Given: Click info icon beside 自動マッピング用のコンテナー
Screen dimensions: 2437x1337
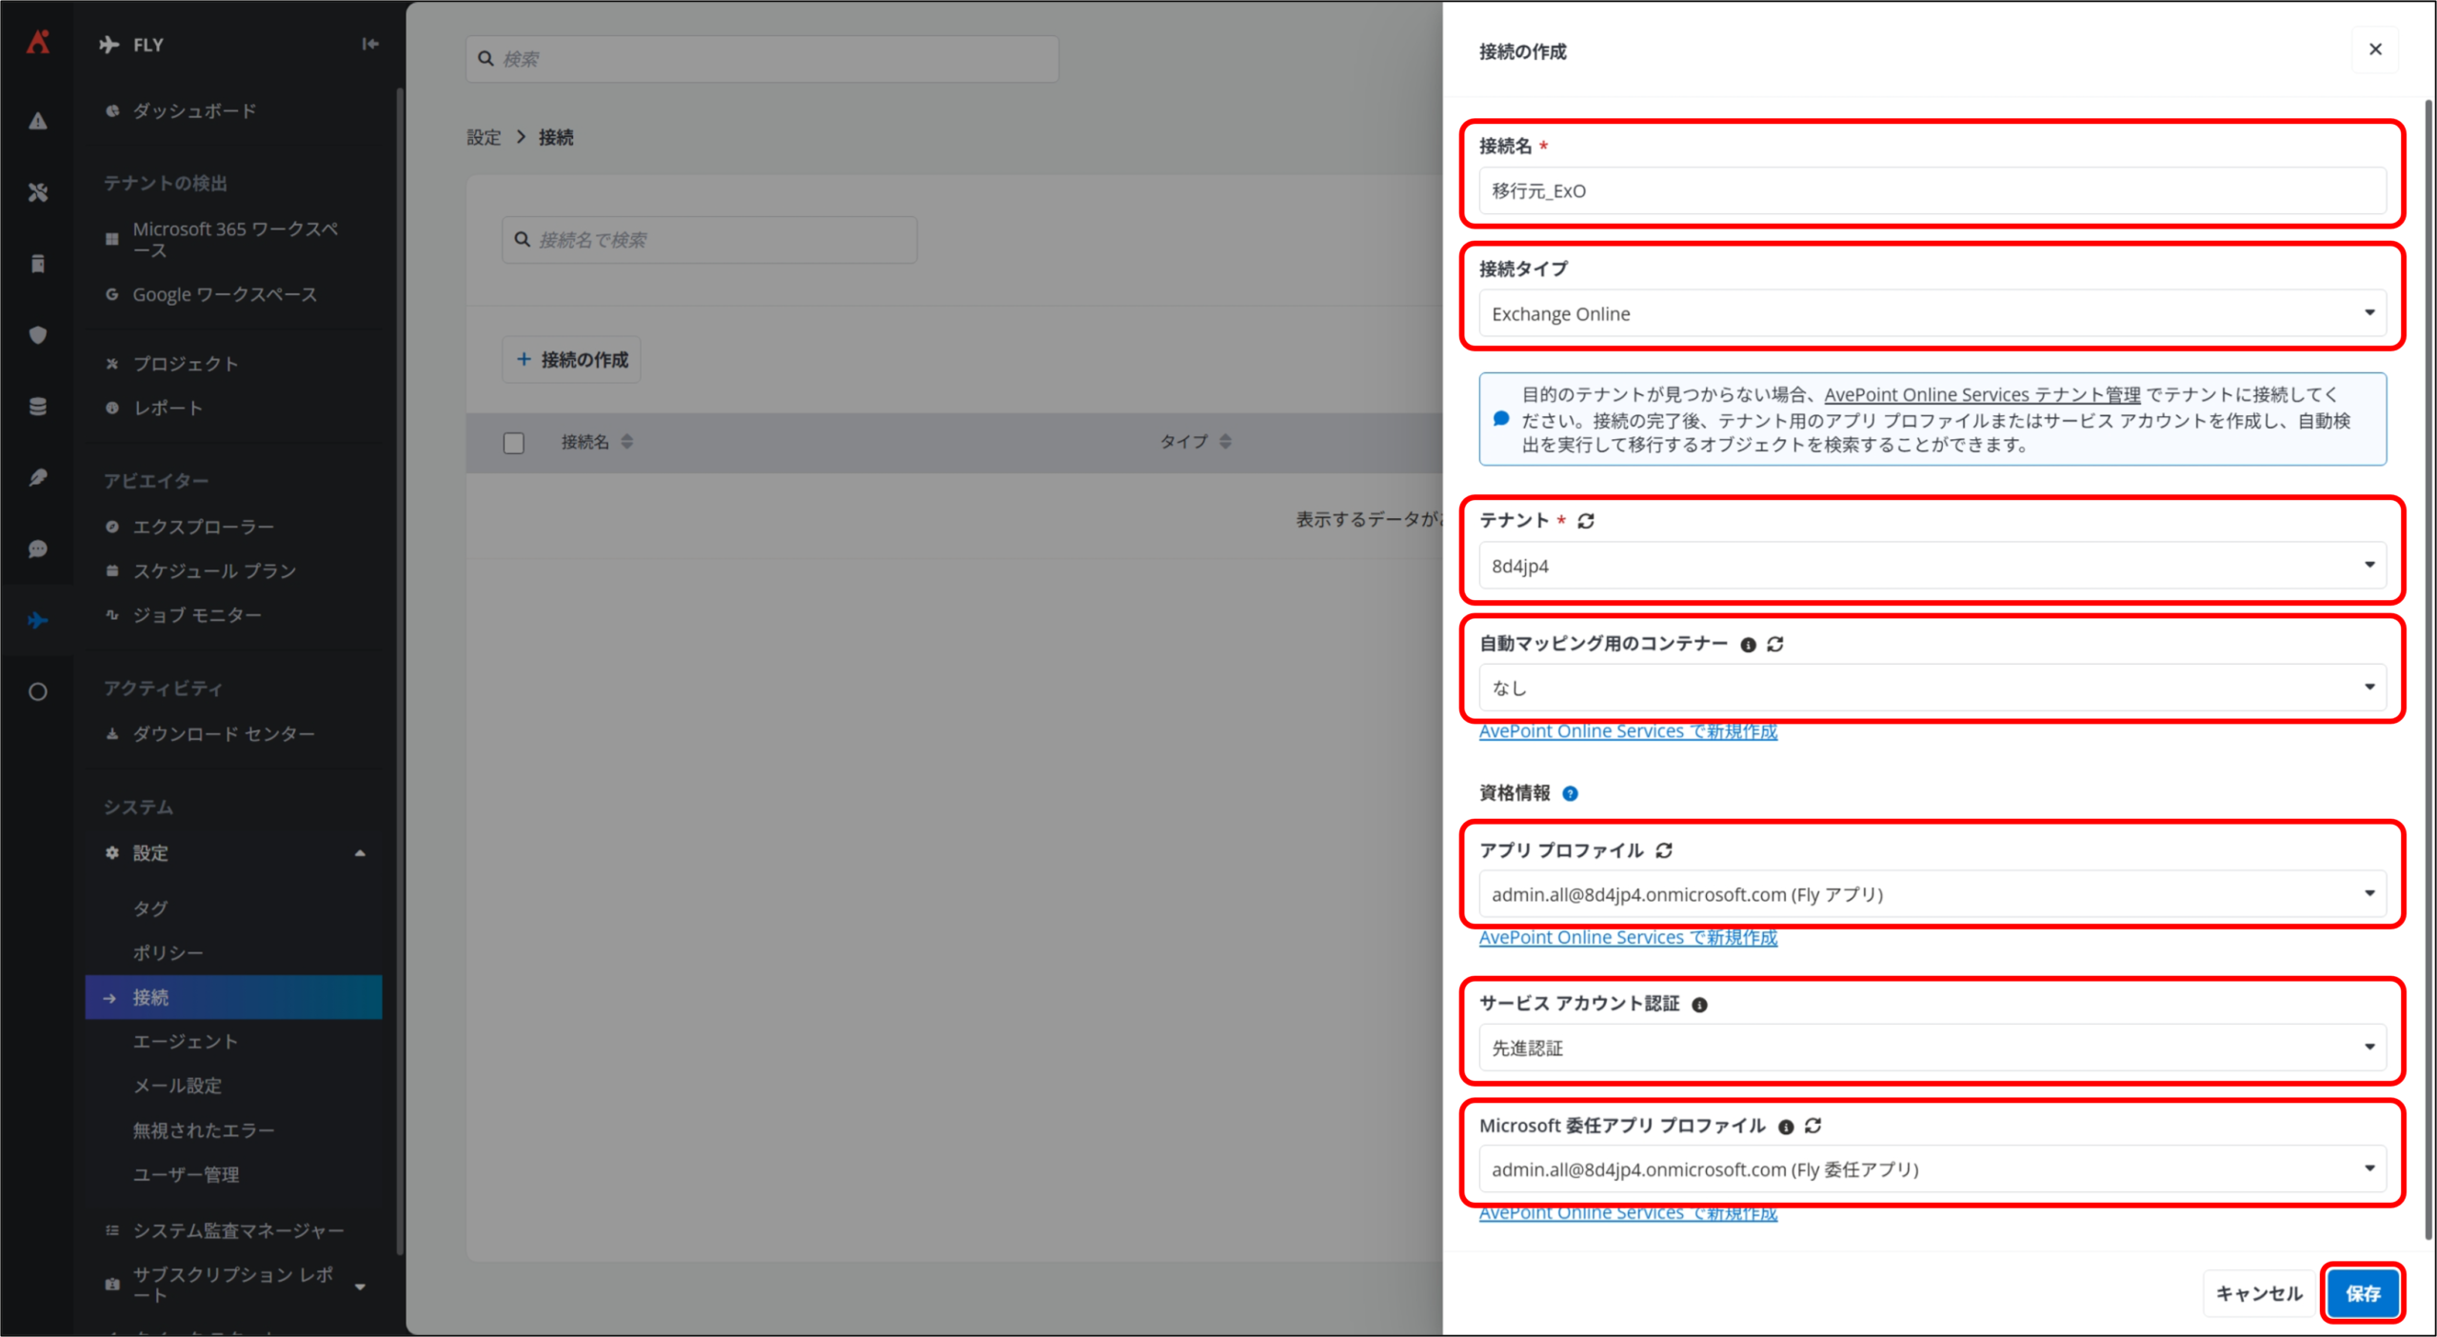Looking at the screenshot, I should tap(1748, 645).
